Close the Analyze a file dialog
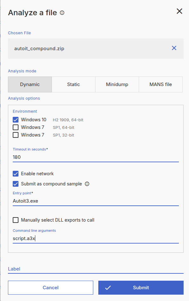Screen dimensions: 189x301 coord(179,11)
